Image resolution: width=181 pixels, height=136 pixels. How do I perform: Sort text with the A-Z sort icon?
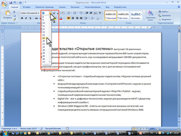pyautogui.click(x=95, y=13)
